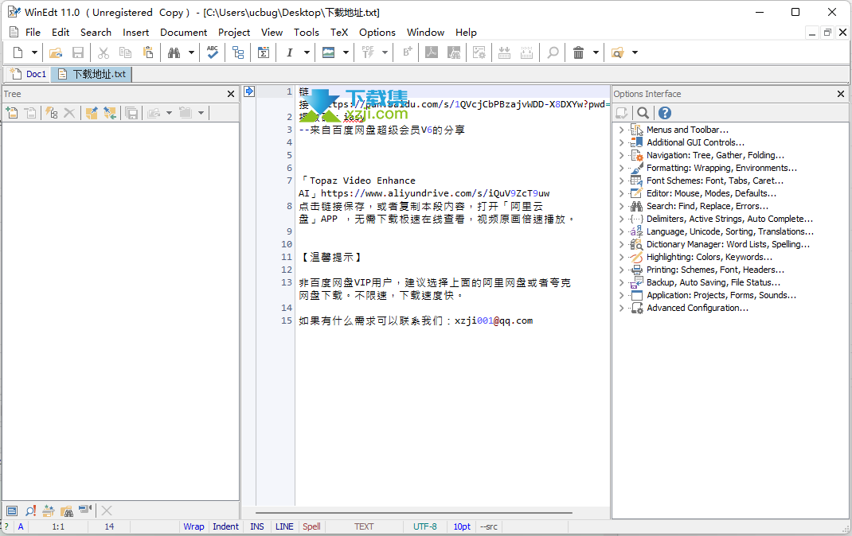Screen dimensions: 852x536
Task: Click the list view icon below Tree panel
Action: point(12,511)
